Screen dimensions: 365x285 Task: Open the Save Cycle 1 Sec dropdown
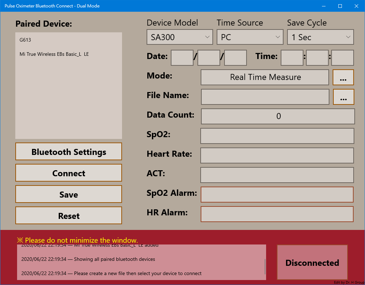click(x=320, y=37)
